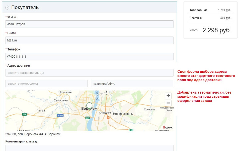Click the house number input field

point(46,84)
